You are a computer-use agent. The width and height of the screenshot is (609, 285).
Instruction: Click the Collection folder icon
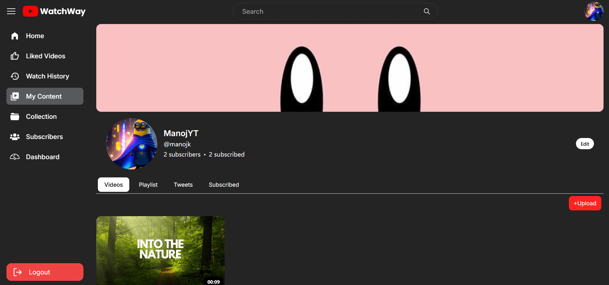pyautogui.click(x=15, y=117)
